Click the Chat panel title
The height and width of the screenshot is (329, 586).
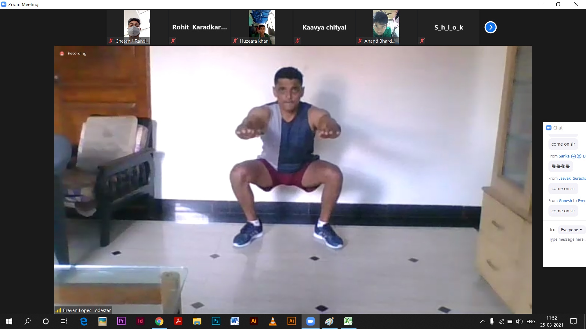coord(558,128)
